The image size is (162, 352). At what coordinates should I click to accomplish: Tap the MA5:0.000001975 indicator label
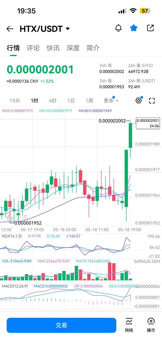point(17,111)
